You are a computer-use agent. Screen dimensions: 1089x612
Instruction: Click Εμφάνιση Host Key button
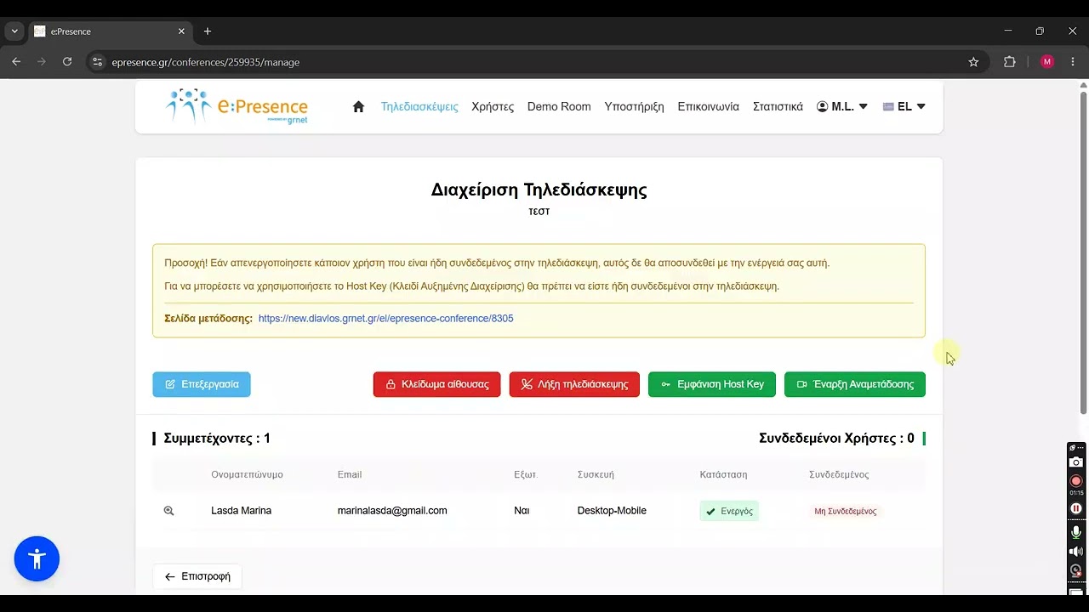coord(712,384)
